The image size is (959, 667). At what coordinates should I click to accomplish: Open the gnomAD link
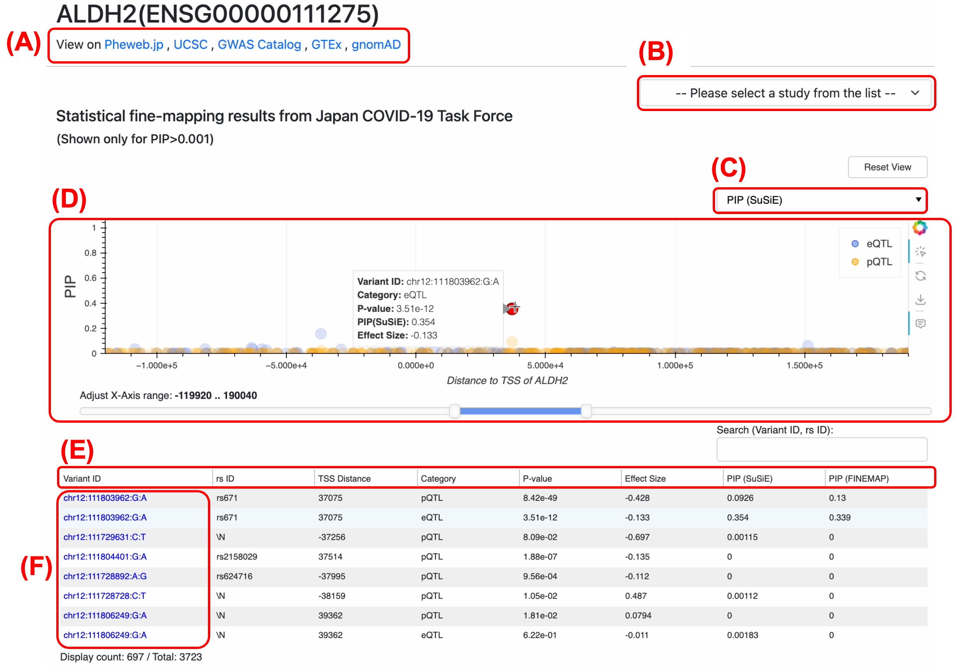tap(376, 45)
